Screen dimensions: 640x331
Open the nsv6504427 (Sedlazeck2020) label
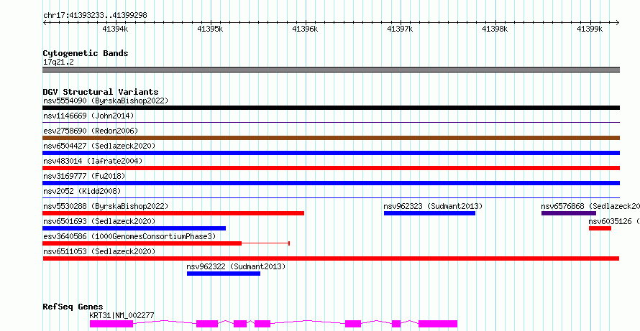pos(99,146)
